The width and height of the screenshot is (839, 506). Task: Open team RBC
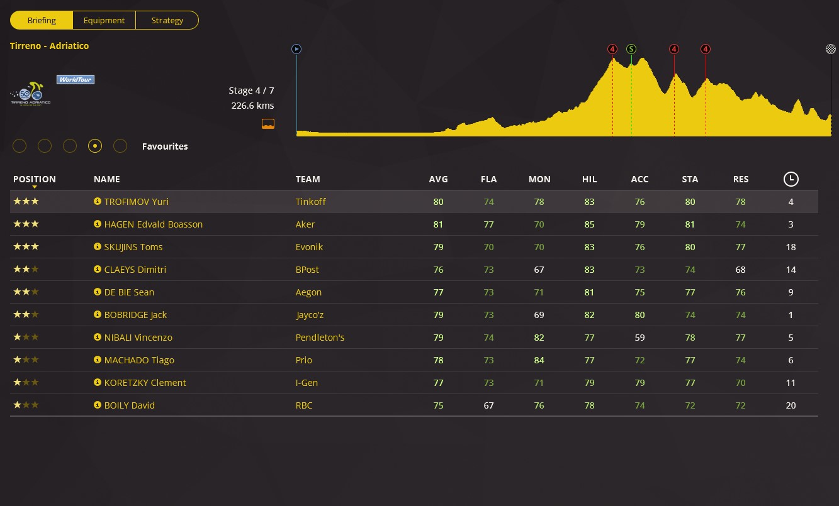coord(304,405)
